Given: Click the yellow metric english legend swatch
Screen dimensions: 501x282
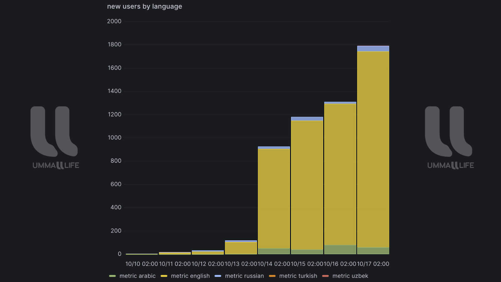Looking at the screenshot, I should coord(164,276).
